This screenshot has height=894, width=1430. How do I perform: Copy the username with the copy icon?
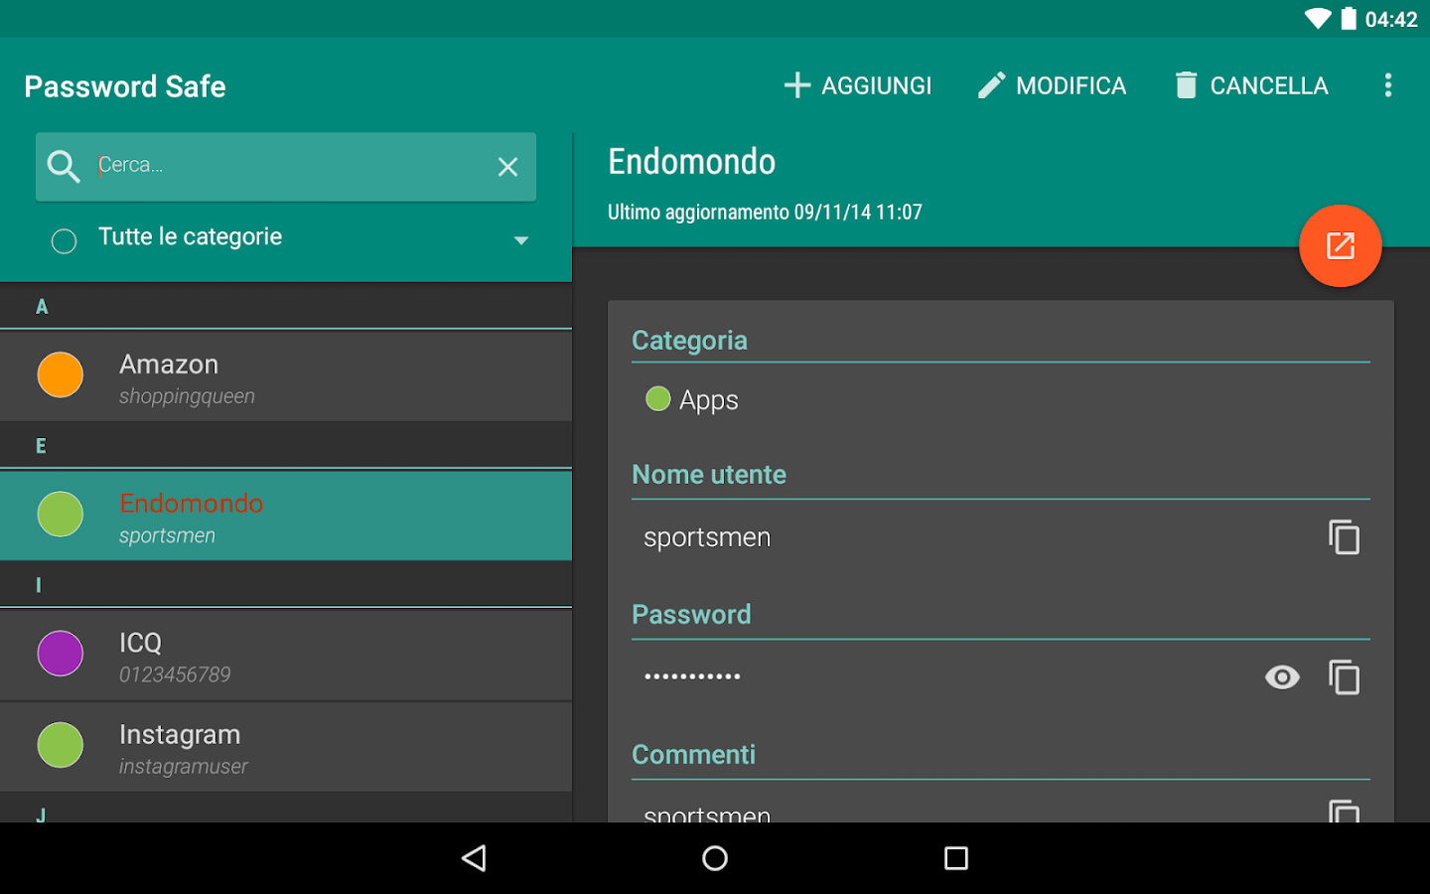[x=1345, y=536]
